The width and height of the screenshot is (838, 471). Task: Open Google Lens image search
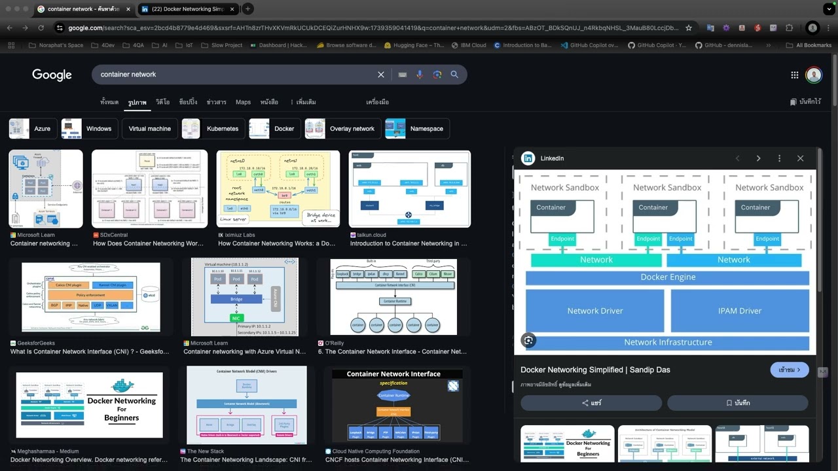tap(437, 75)
